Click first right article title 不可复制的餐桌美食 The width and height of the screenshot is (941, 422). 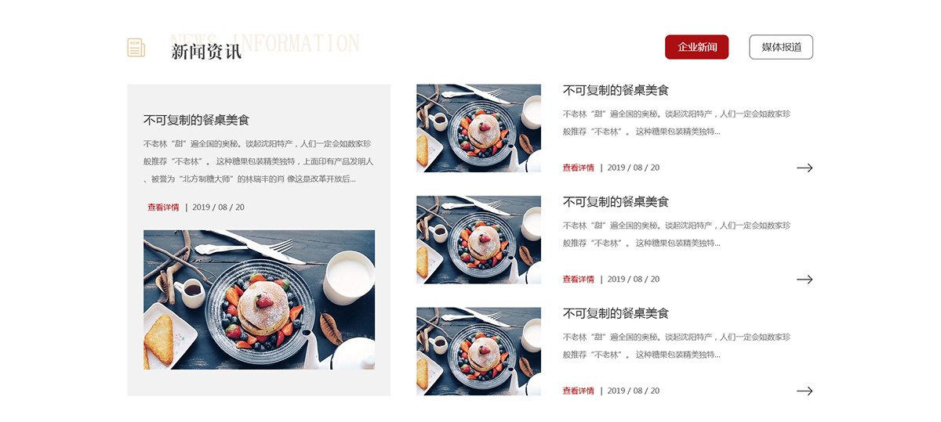point(616,91)
